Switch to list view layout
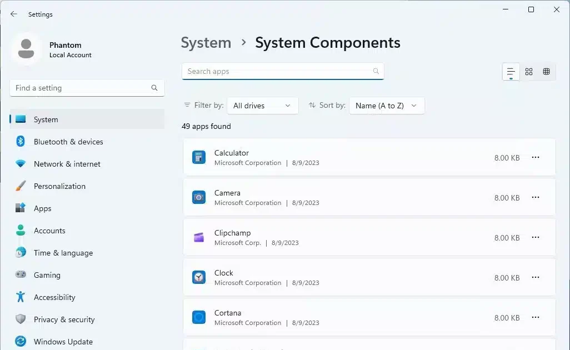Viewport: 570px width, 350px height. [x=511, y=72]
